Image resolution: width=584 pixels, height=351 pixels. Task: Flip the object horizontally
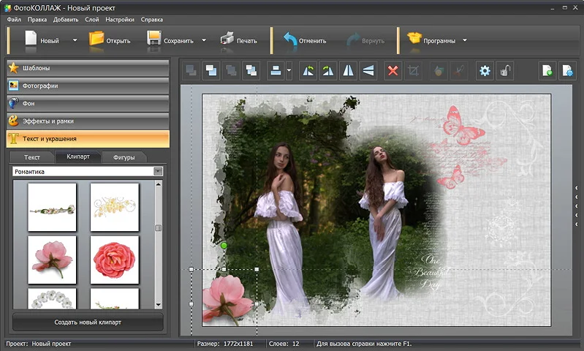click(x=348, y=71)
